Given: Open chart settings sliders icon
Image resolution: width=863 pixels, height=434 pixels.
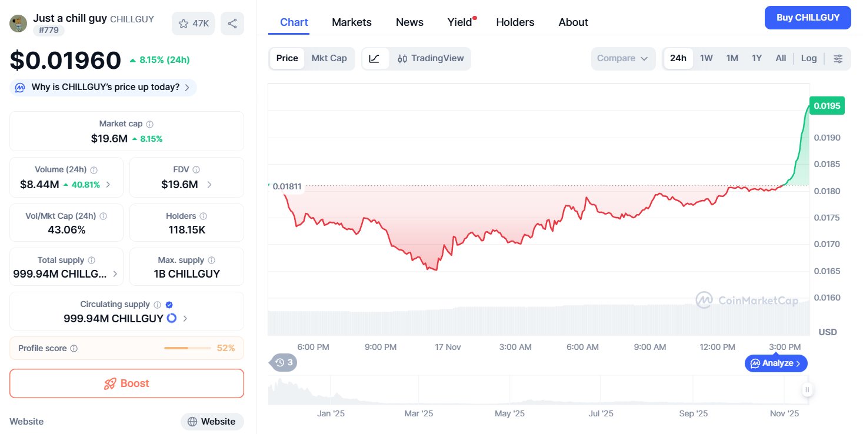Looking at the screenshot, I should pos(838,58).
